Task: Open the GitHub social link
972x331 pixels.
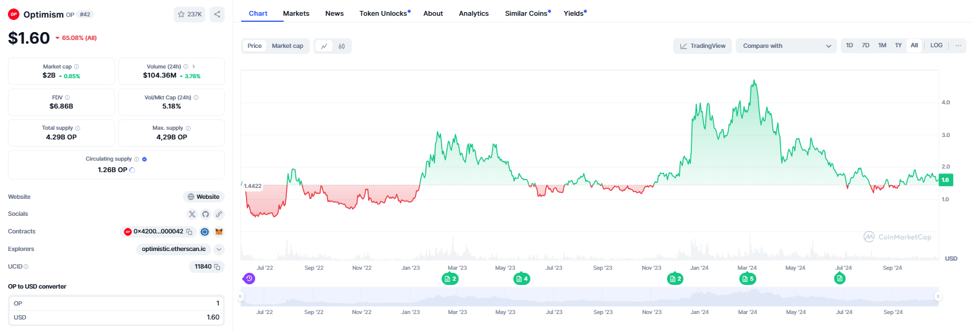Action: (205, 214)
